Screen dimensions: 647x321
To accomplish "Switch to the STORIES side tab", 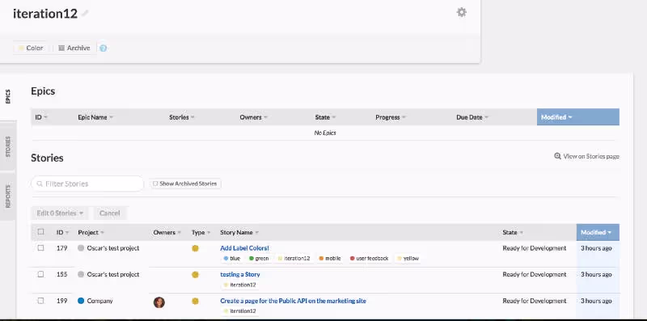I will point(8,146).
